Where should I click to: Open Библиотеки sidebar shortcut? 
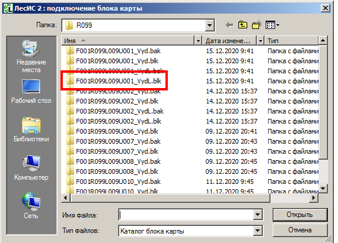pos(31,129)
